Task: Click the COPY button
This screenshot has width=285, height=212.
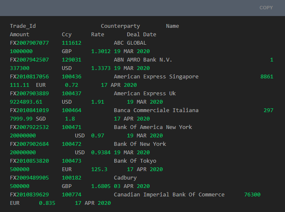Action: click(266, 8)
